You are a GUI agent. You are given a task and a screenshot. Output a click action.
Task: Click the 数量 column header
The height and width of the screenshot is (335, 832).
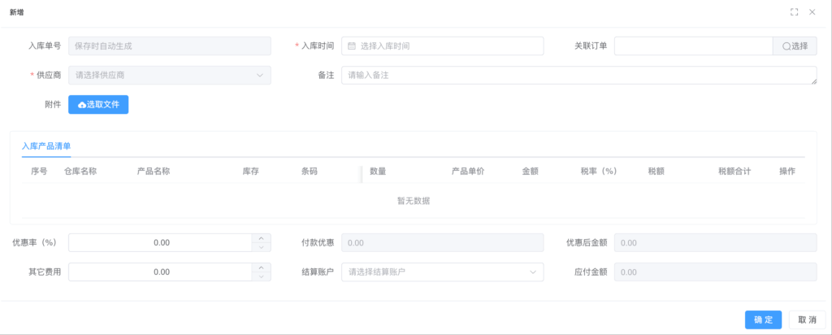coord(378,172)
